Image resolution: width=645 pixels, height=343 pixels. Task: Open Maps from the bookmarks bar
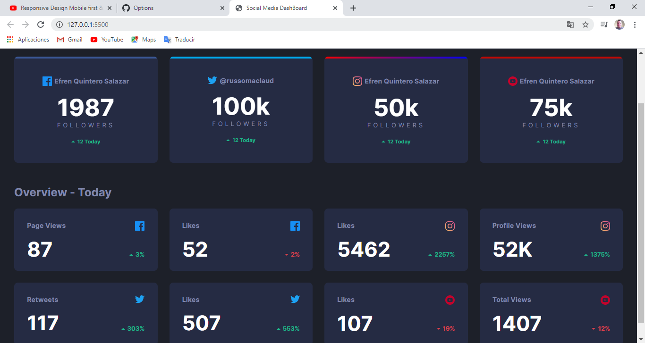click(x=144, y=39)
